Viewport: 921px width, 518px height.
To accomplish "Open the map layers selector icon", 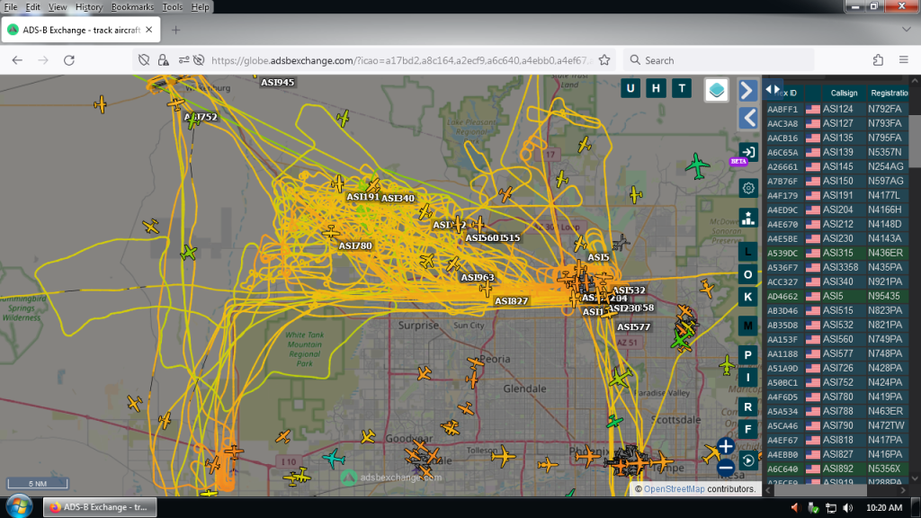I will tap(716, 90).
